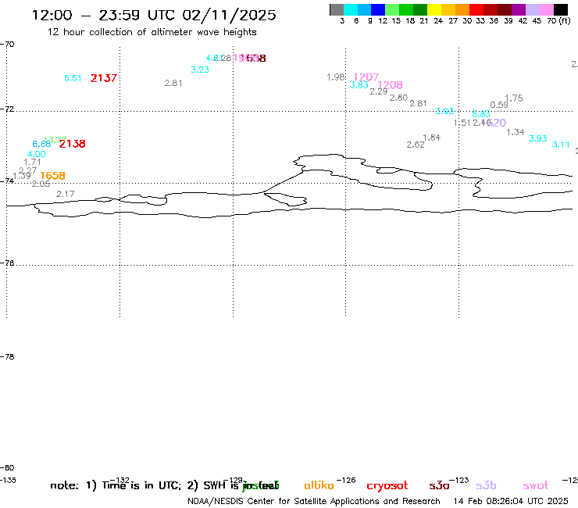The image size is (578, 508).
Task: Click the blue value 6.68
Action: (x=41, y=144)
